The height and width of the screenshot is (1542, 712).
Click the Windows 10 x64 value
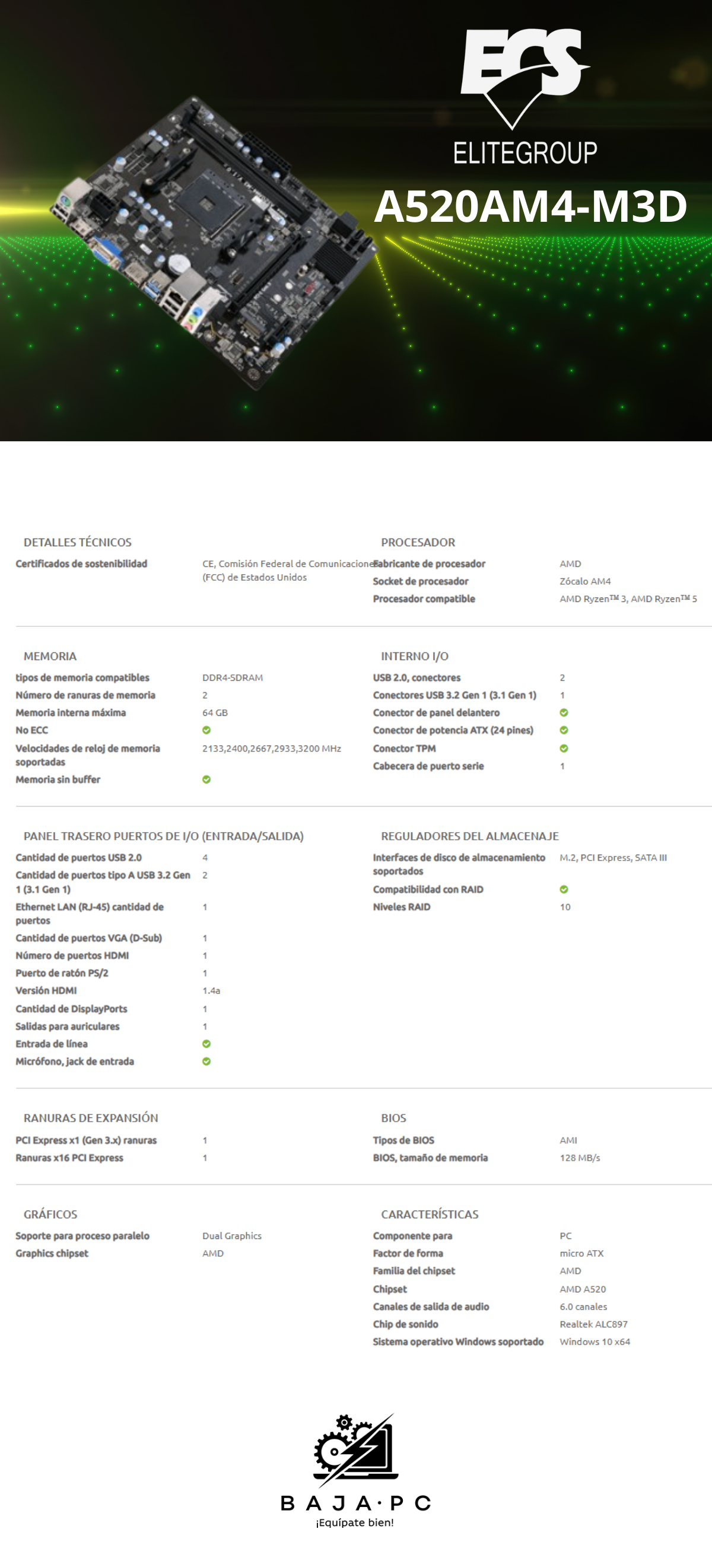(x=595, y=1342)
